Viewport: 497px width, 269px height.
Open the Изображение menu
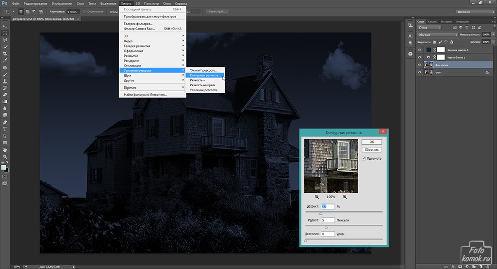[62, 3]
